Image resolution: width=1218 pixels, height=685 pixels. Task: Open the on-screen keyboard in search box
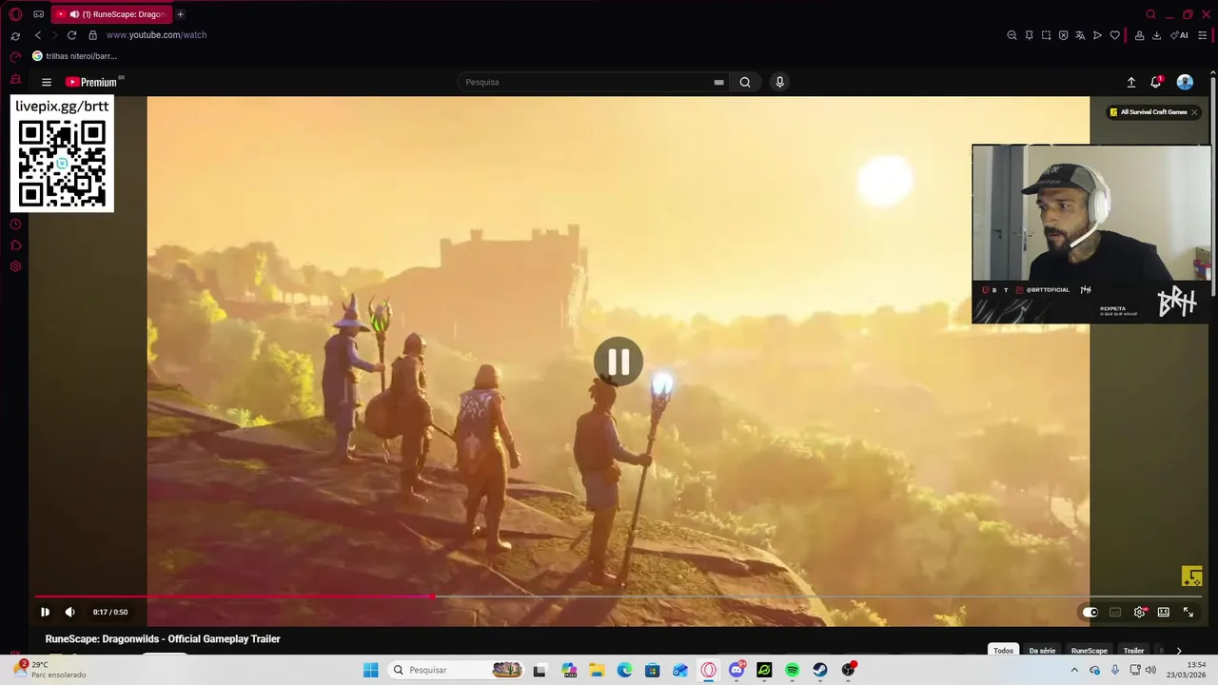click(718, 82)
